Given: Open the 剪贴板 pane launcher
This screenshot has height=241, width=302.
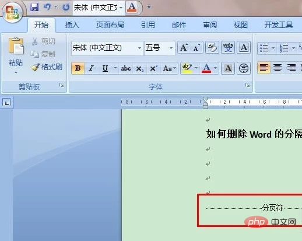Looking at the screenshot, I should click(62, 85).
